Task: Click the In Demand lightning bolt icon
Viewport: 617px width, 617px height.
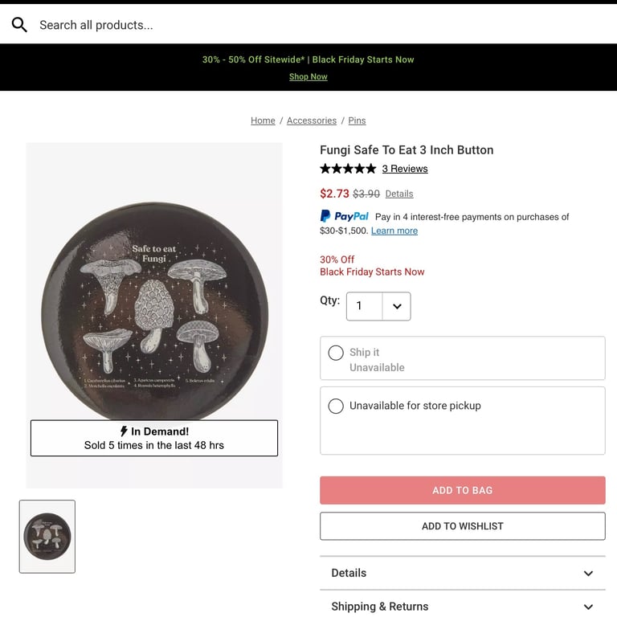Action: click(124, 431)
